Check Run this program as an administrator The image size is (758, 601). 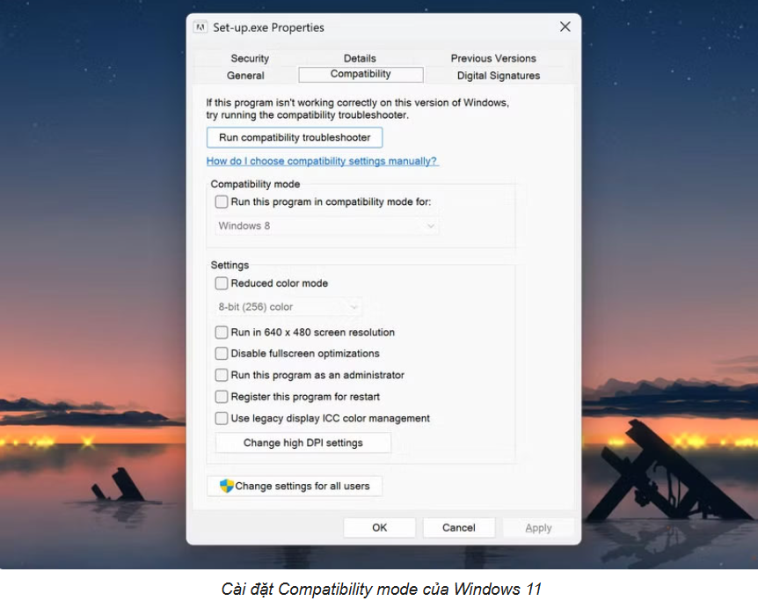pyautogui.click(x=222, y=376)
